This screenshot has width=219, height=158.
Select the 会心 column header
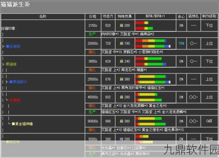181,17
